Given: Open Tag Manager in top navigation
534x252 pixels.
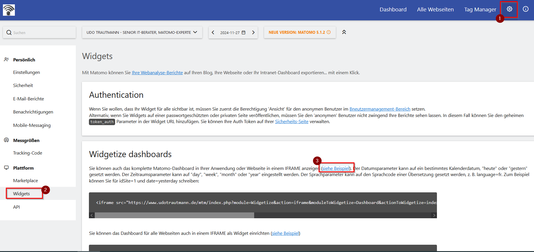Looking at the screenshot, I should 480,10.
